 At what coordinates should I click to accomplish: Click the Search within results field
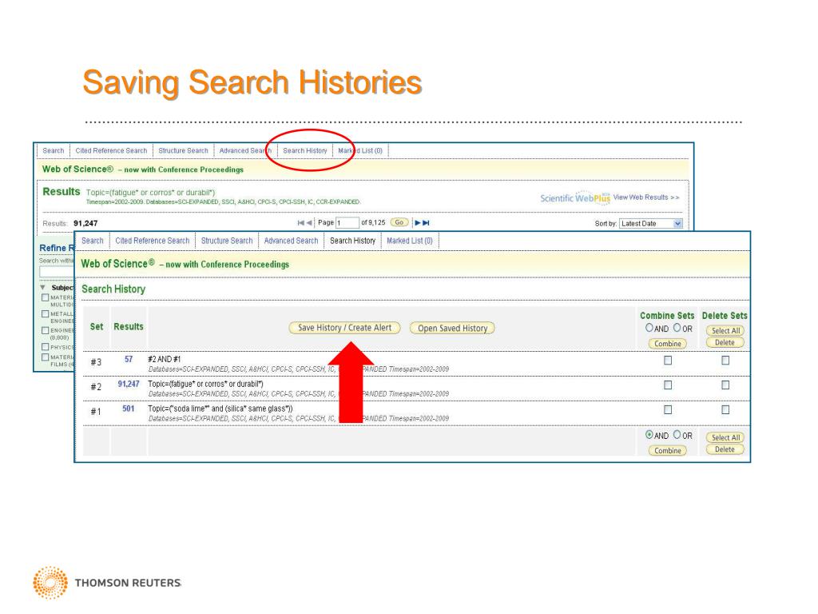click(57, 272)
